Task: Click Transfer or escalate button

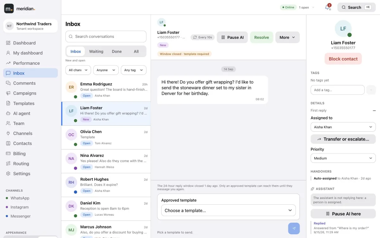Action: pos(343,139)
